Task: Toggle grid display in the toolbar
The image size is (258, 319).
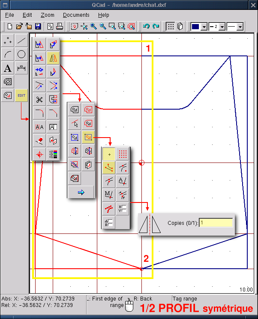Action: pyautogui.click(x=170, y=26)
